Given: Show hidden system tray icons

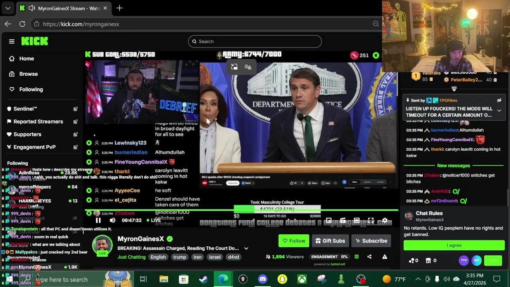Looking at the screenshot, I should point(418,279).
